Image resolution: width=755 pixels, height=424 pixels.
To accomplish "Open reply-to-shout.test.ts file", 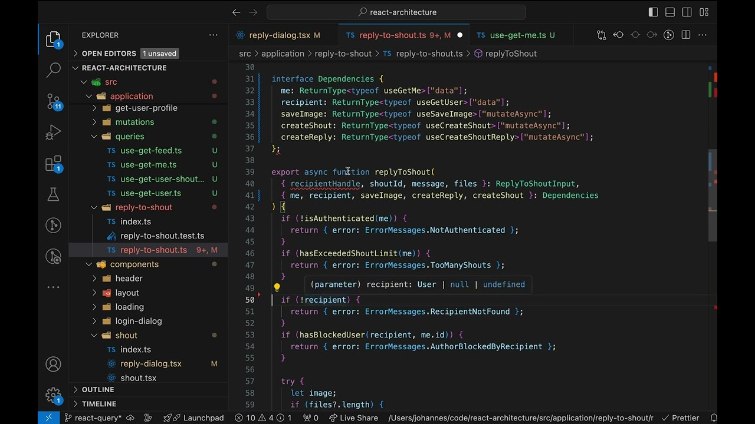I will (x=162, y=236).
